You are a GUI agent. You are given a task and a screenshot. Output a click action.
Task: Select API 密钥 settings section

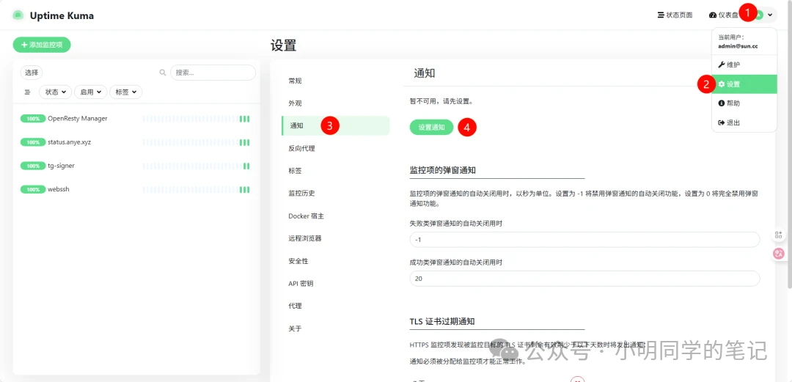point(335,284)
